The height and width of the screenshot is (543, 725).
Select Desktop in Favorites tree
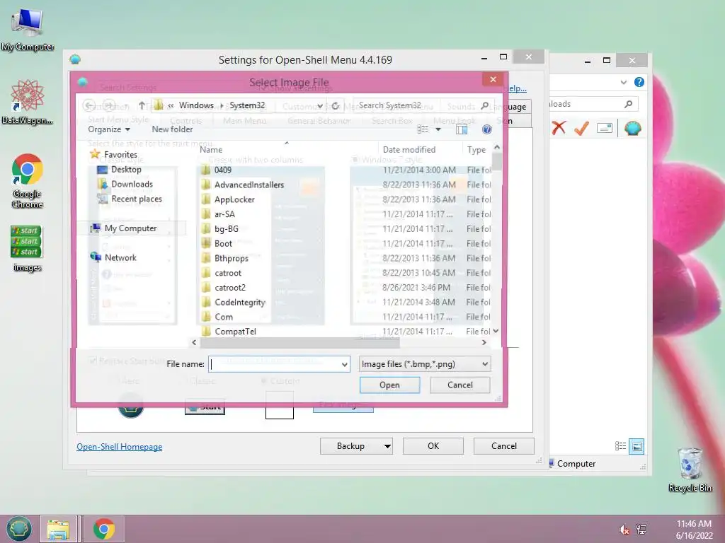[126, 170]
